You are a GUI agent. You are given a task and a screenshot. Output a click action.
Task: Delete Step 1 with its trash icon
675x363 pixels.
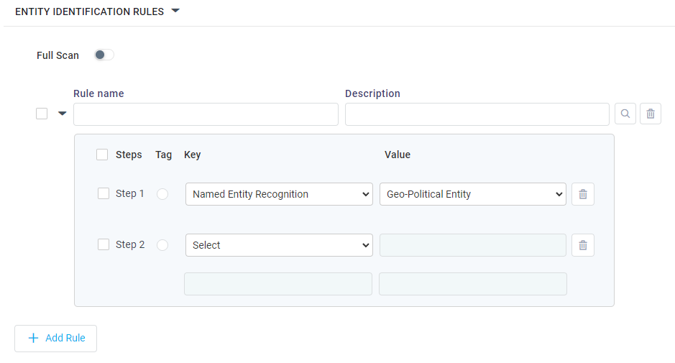click(x=583, y=194)
